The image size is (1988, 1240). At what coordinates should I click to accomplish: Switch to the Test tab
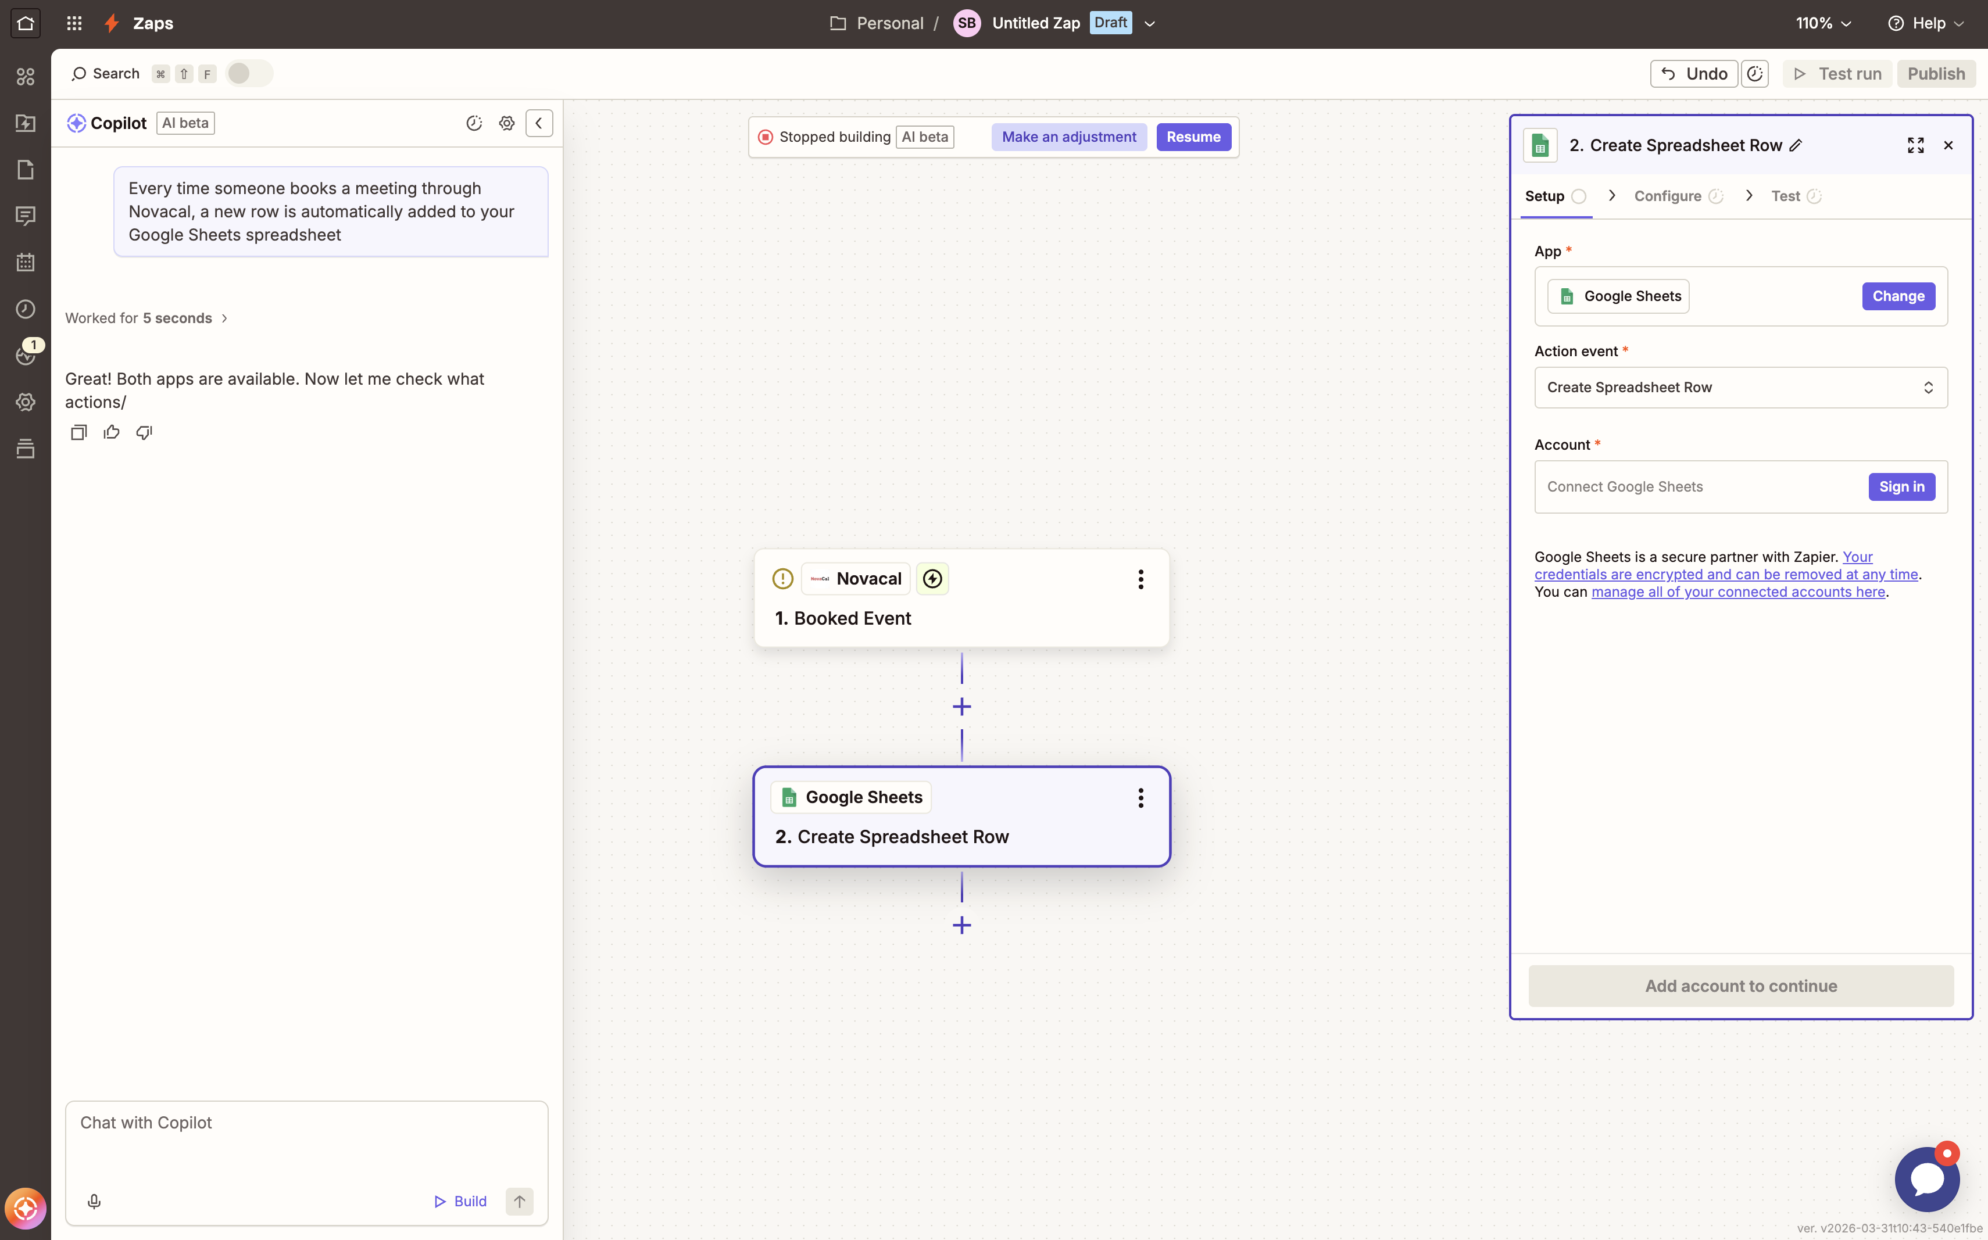(1785, 196)
